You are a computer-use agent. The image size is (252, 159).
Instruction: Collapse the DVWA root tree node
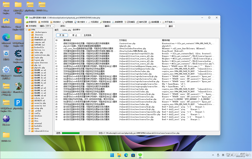26,30
